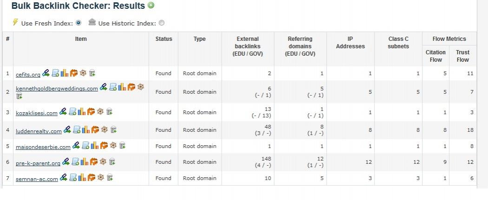
Task: Click scroll report icon for kozaklisesi.com
Action: click(x=73, y=111)
